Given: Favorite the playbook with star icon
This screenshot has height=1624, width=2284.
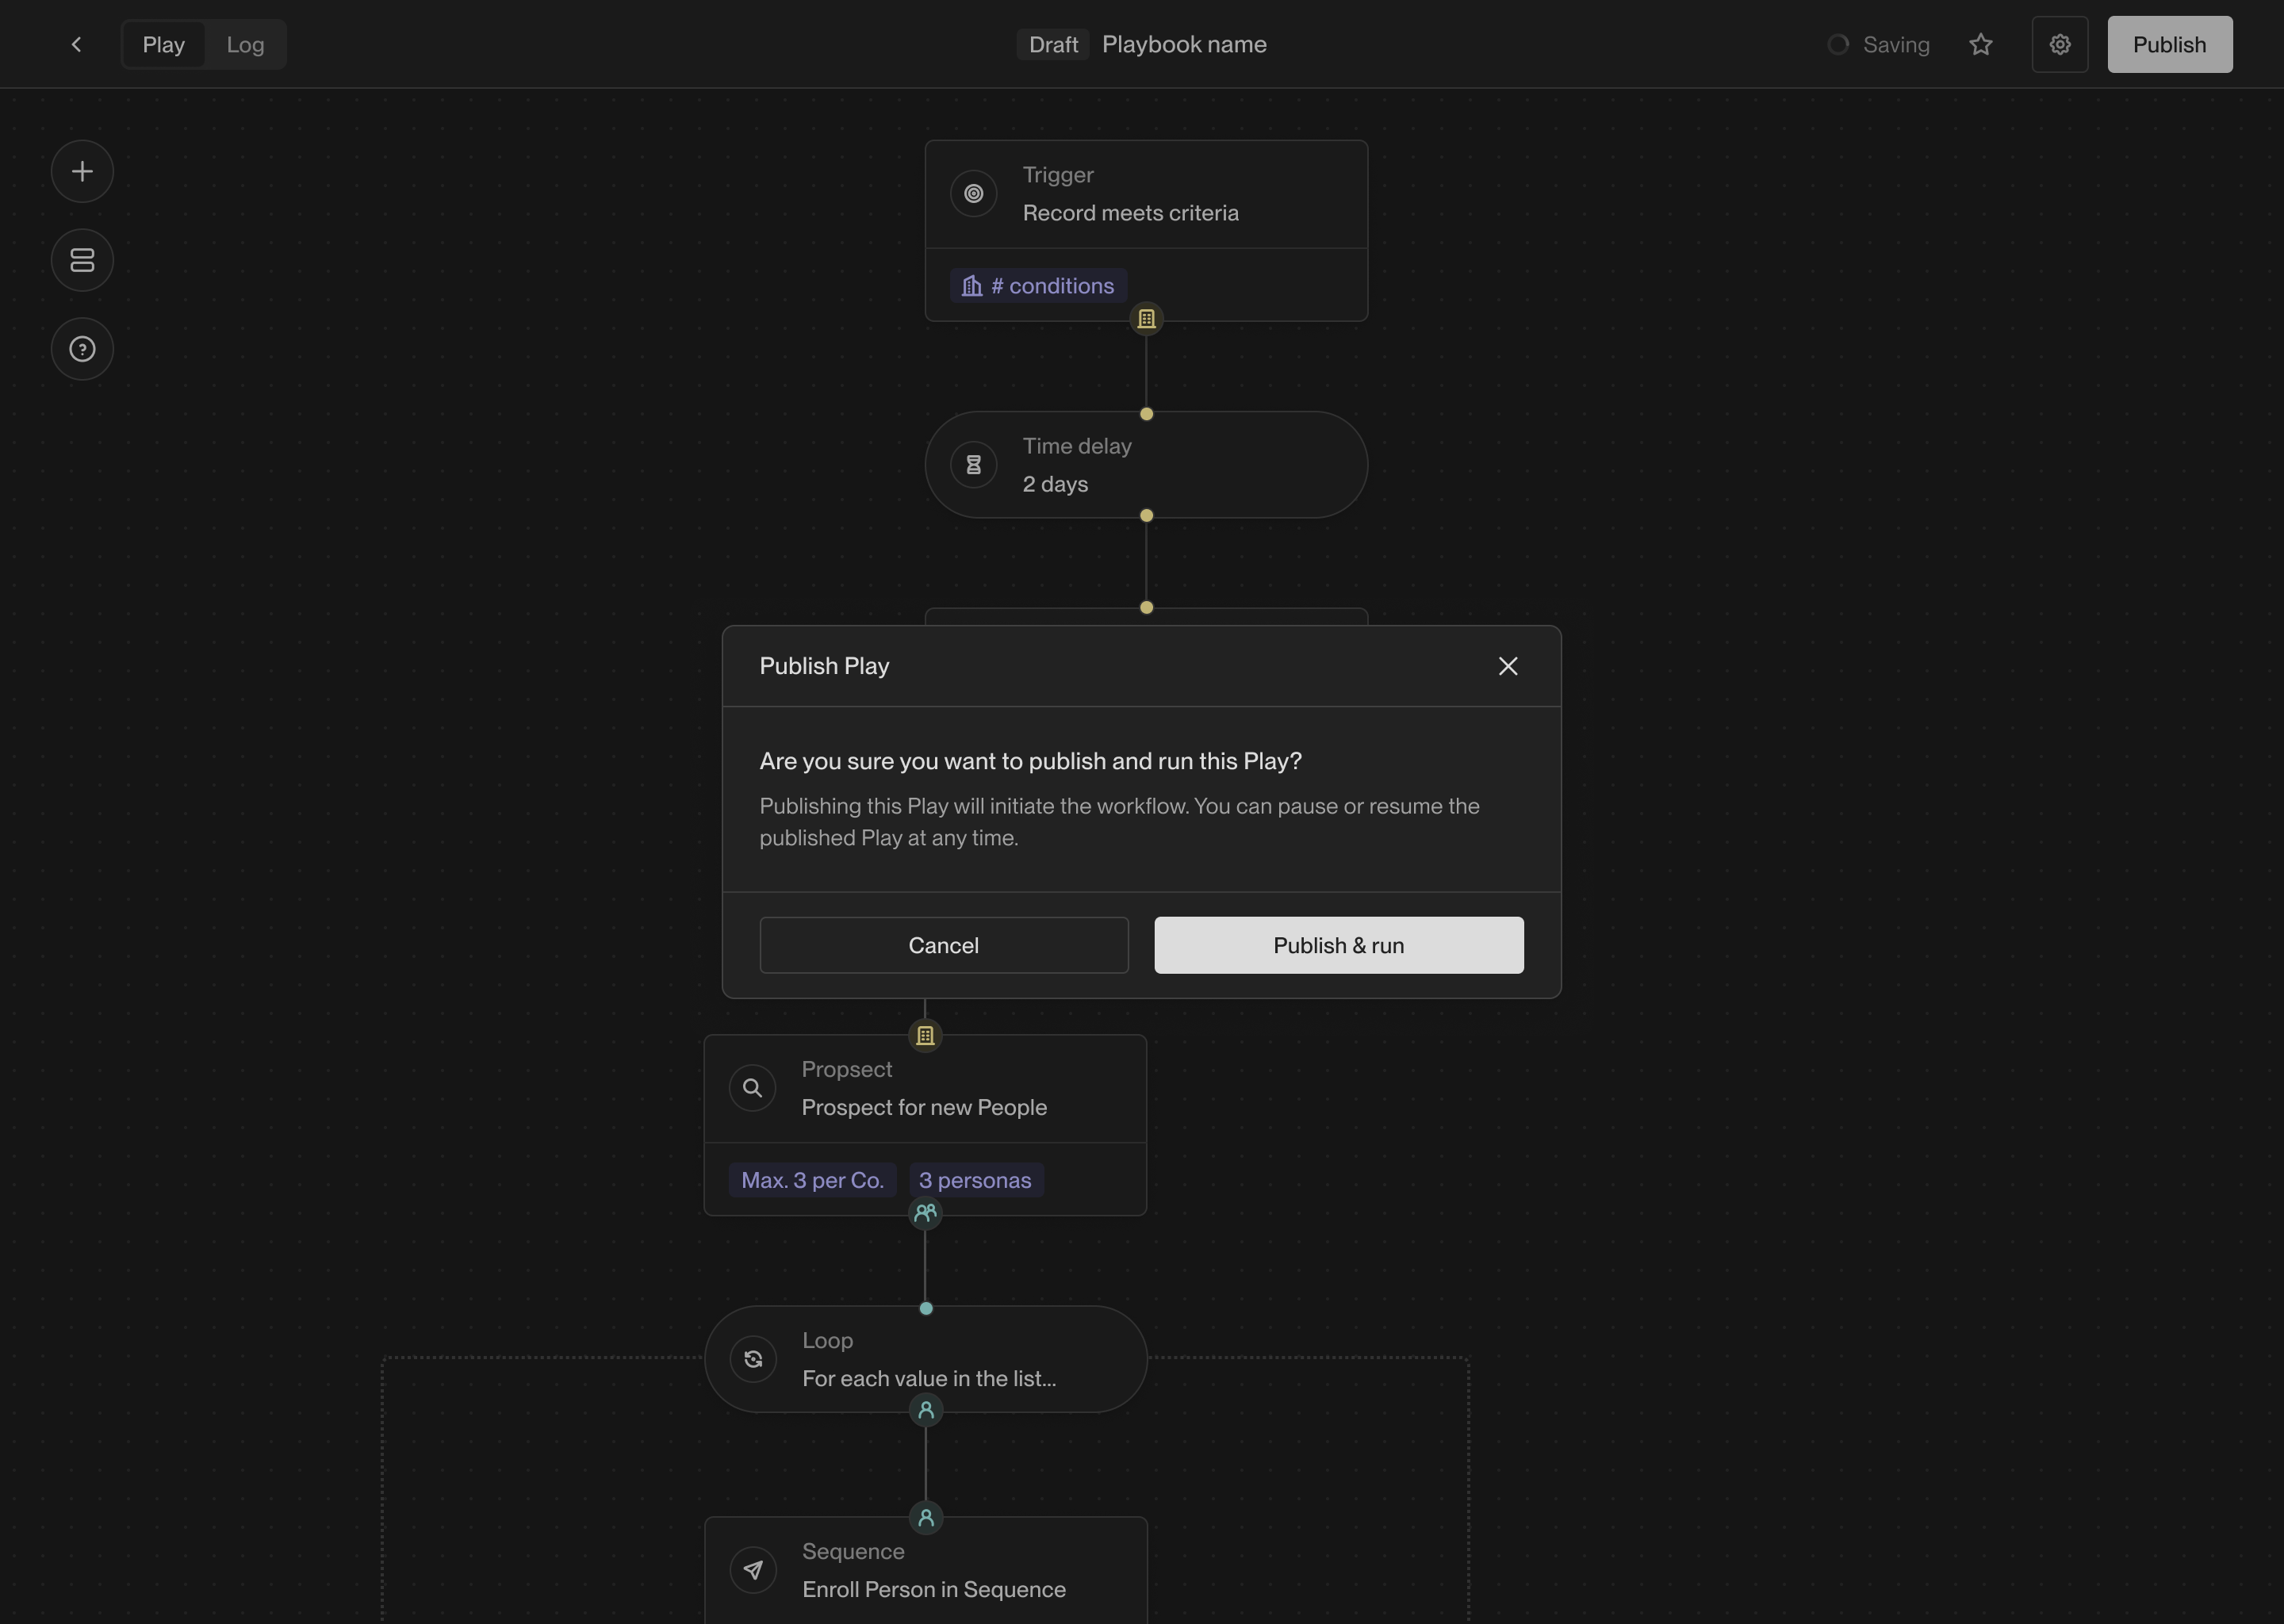Looking at the screenshot, I should [x=1980, y=44].
